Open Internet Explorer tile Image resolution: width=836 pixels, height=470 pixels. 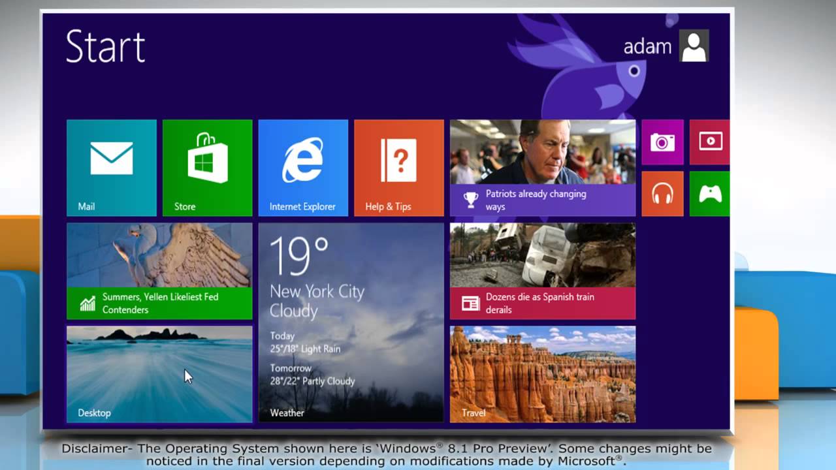[303, 168]
